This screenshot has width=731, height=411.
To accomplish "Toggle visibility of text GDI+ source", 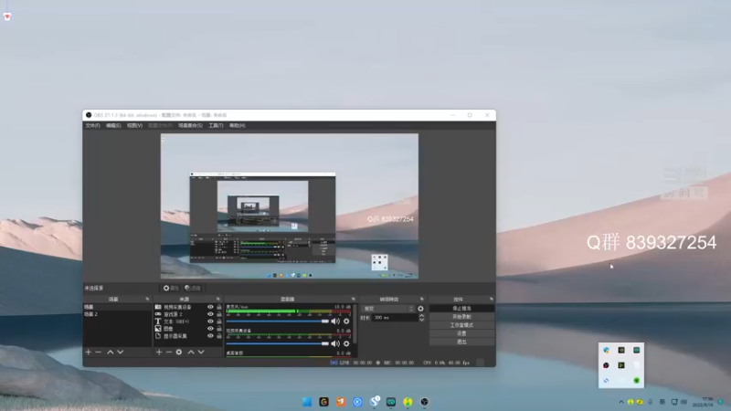I will [210, 321].
